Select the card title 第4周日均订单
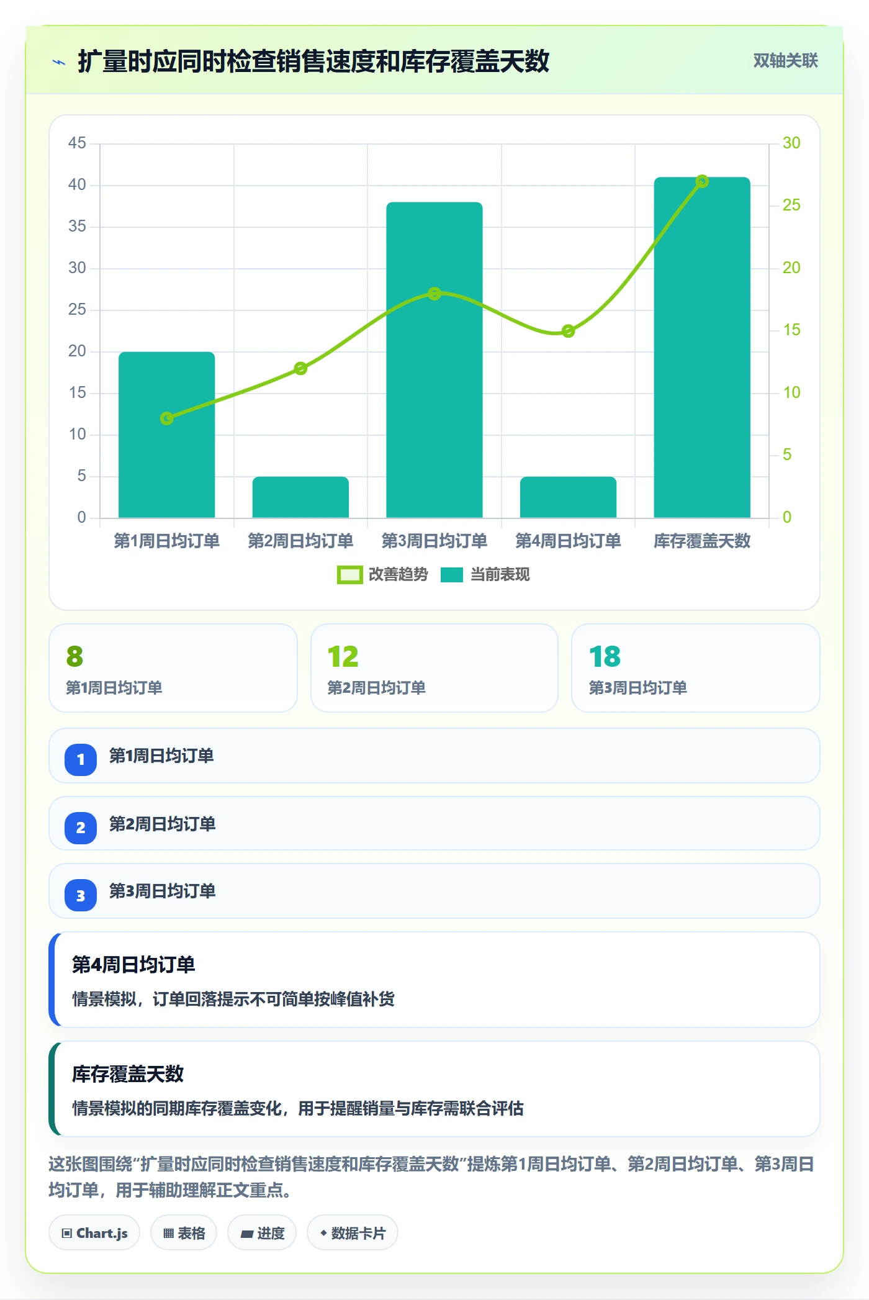The image size is (869, 1300). pos(133,964)
